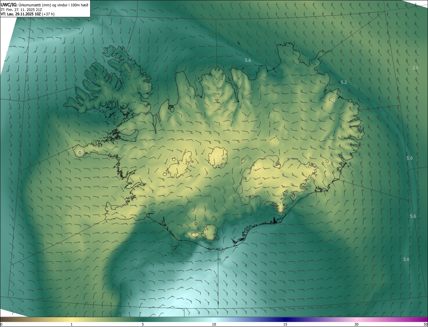
Task: Click the 1 tick on the color scale
Action: tap(72, 324)
